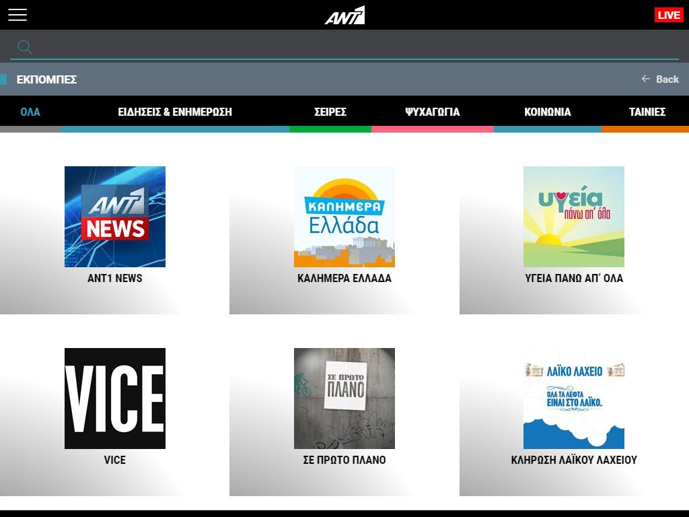Go back using the Back link

click(660, 79)
